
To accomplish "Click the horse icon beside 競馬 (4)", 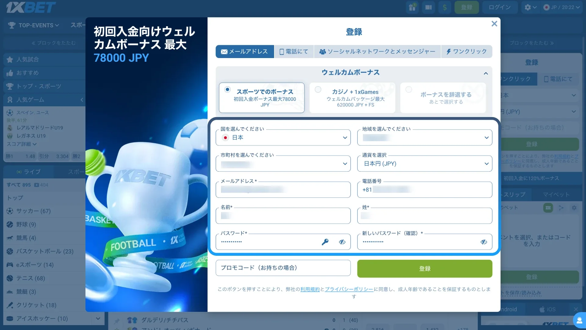I will 10,238.
